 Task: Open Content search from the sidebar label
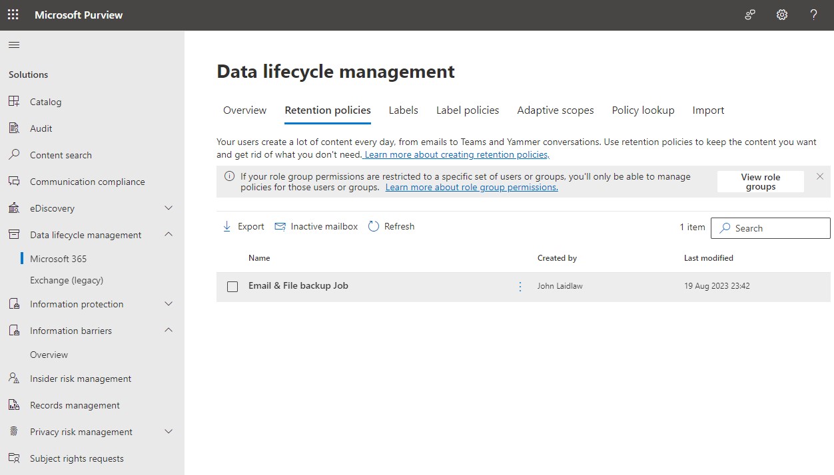tap(61, 155)
